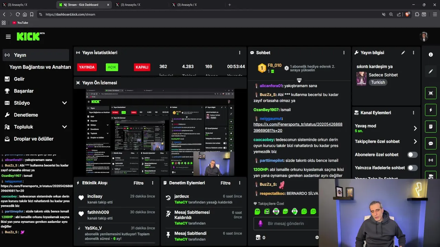Open the hamburger sidebar menu
440x247 pixels.
(8, 37)
